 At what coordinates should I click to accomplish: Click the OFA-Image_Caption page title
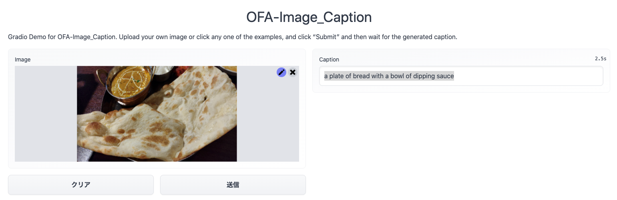point(309,17)
